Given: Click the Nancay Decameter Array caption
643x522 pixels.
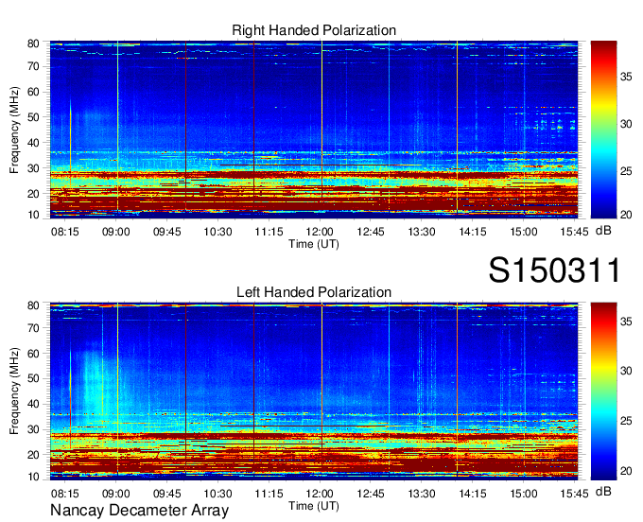Looking at the screenshot, I should click(x=139, y=510).
